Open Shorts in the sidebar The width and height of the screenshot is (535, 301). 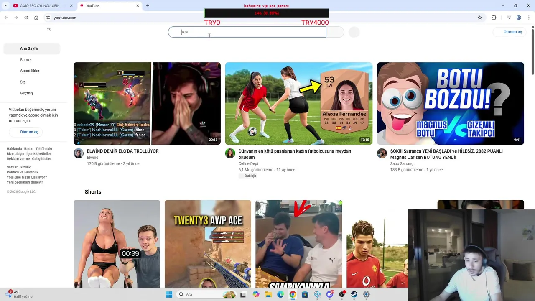(x=31, y=60)
